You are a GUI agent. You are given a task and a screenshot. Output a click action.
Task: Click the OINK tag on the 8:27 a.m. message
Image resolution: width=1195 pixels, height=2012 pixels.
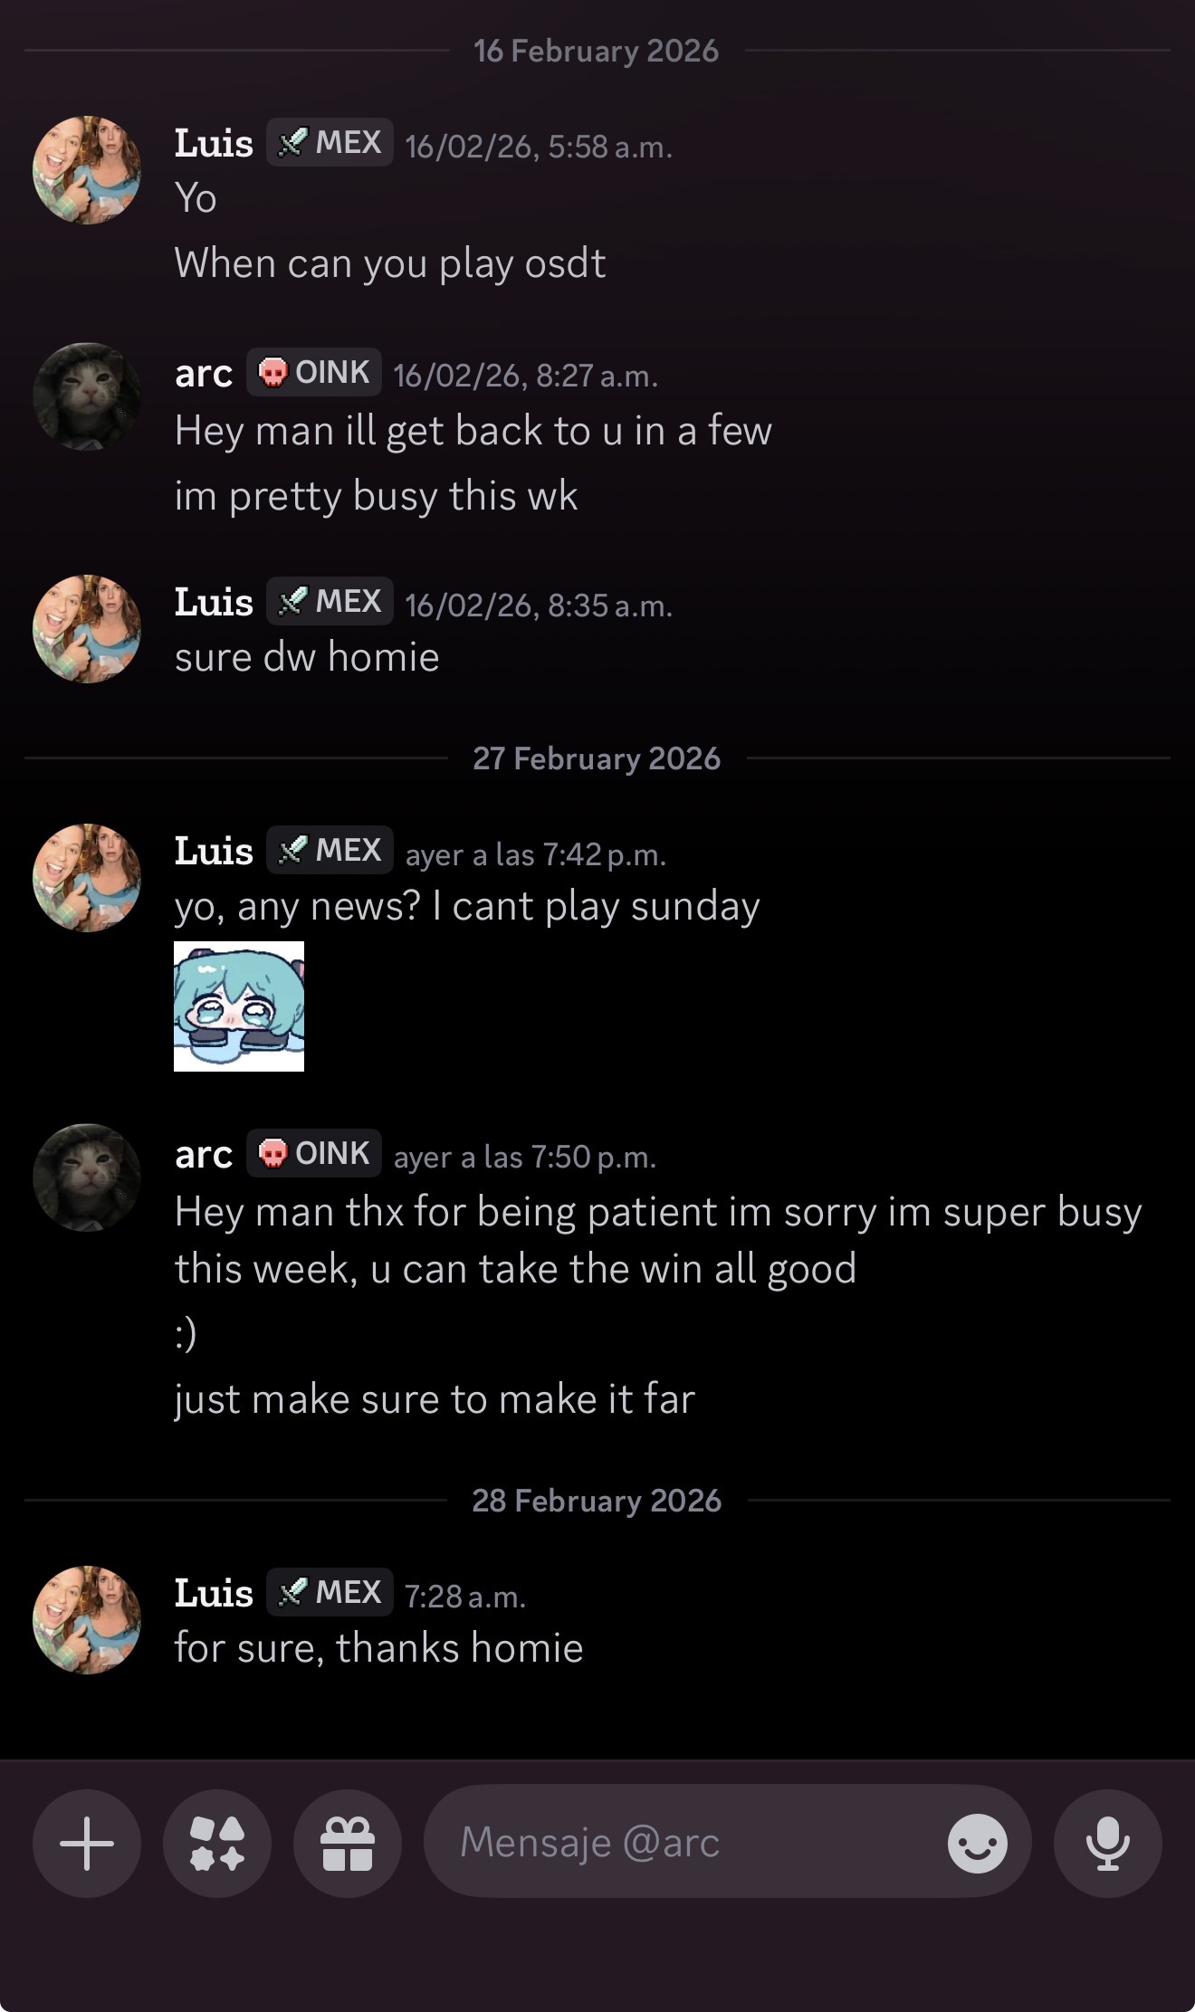[x=314, y=372]
